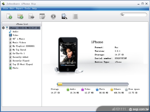
Task: Click the add folder toolbar icon
Action: (20, 16)
